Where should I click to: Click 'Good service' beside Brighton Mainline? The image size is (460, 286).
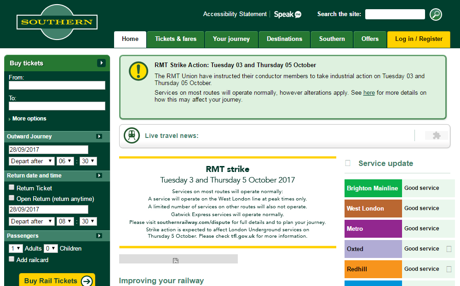[x=421, y=188]
